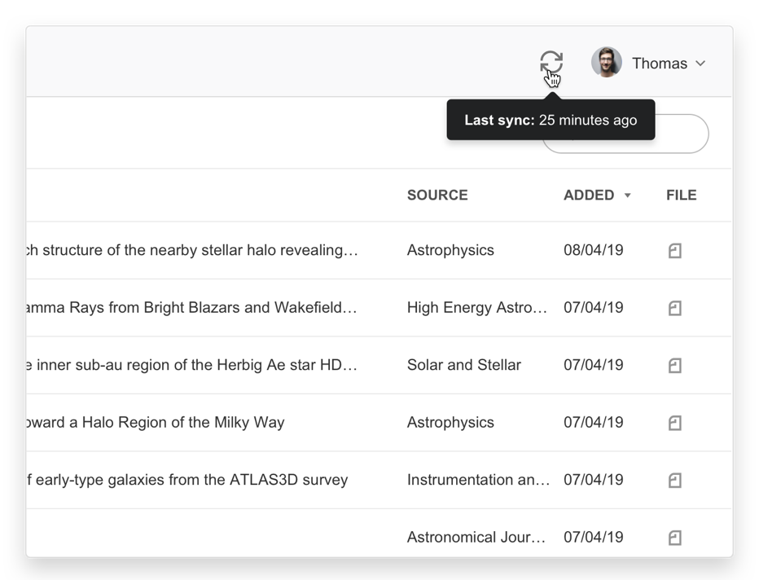Open the Bright Blazars and Wakefield paper
Screen dimensions: 759x580
(x=192, y=307)
